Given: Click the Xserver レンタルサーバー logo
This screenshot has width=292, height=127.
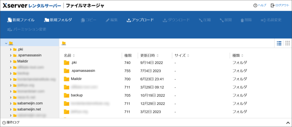Looking at the screenshot, I should pos(32,6).
